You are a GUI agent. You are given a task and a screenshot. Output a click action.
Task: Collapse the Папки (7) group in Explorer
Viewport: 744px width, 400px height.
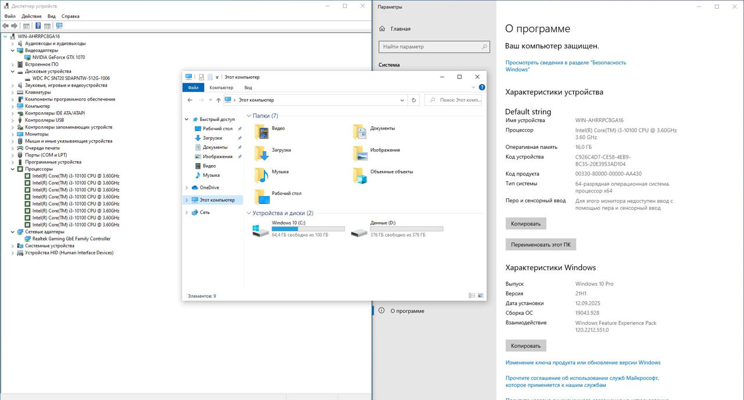point(249,116)
